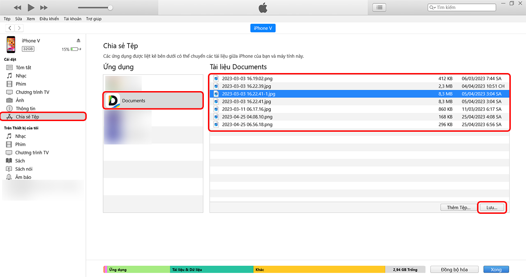Eject iPhone V with eject icon
526x277 pixels.
coord(78,40)
